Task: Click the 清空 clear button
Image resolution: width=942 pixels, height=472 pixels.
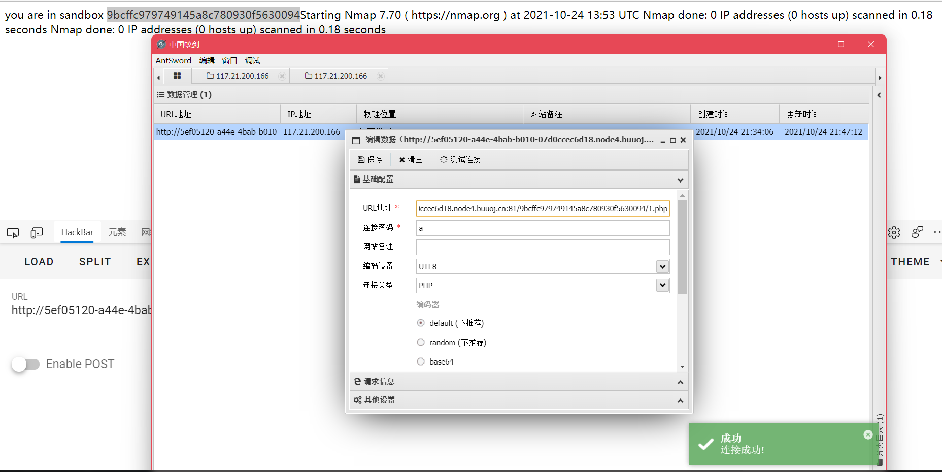Action: click(x=411, y=159)
